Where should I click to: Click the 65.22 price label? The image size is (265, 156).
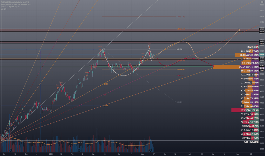pyautogui.click(x=262, y=41)
